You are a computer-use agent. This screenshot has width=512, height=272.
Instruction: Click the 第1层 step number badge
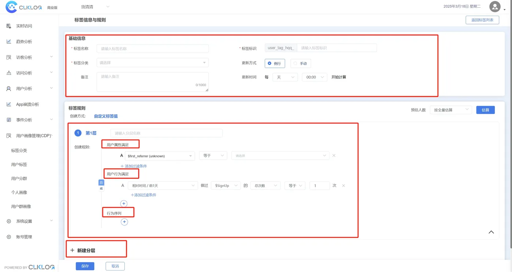point(78,133)
